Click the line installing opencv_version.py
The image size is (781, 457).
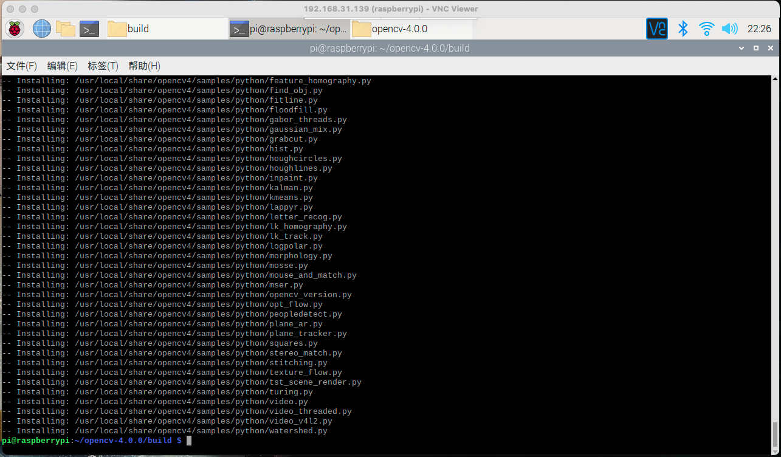tap(177, 295)
